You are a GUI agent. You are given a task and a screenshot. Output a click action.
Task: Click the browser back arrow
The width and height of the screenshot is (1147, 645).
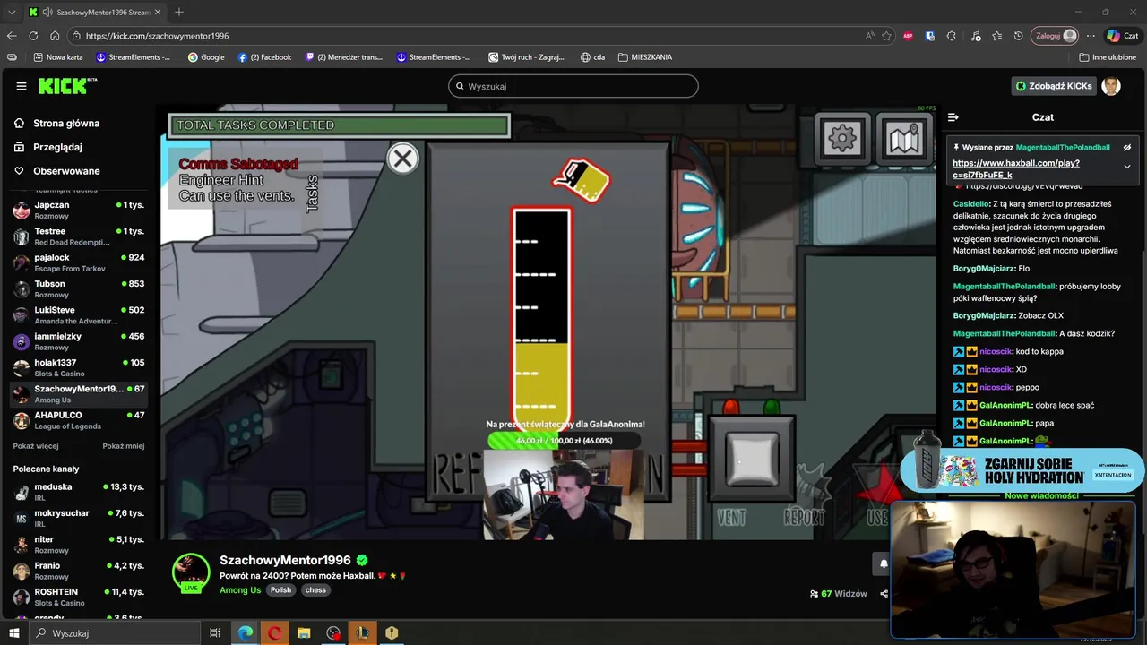tap(12, 36)
